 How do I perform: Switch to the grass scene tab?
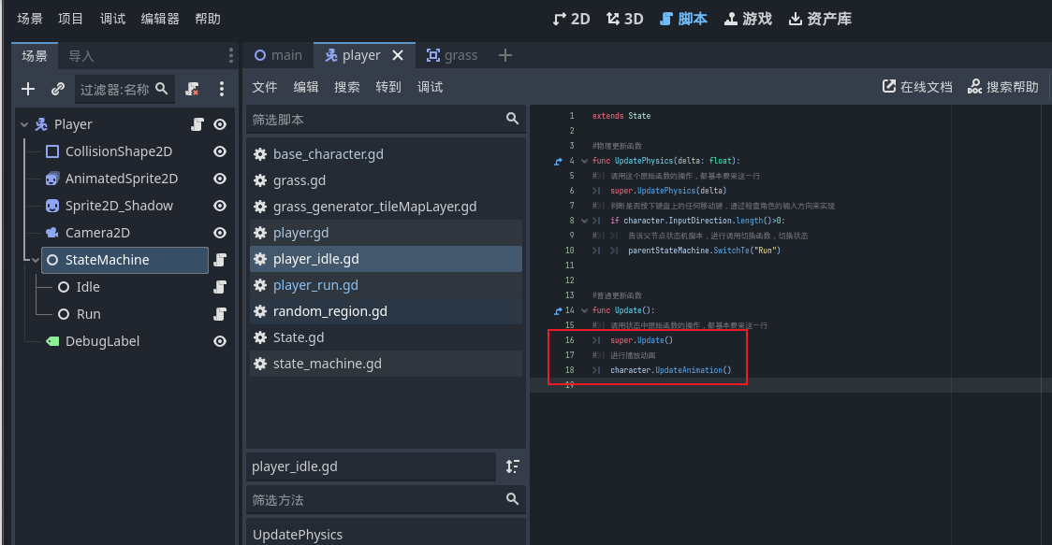(x=452, y=55)
